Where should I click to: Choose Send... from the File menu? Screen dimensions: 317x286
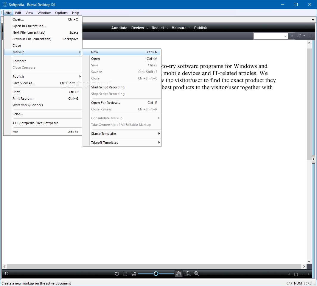tap(43, 114)
